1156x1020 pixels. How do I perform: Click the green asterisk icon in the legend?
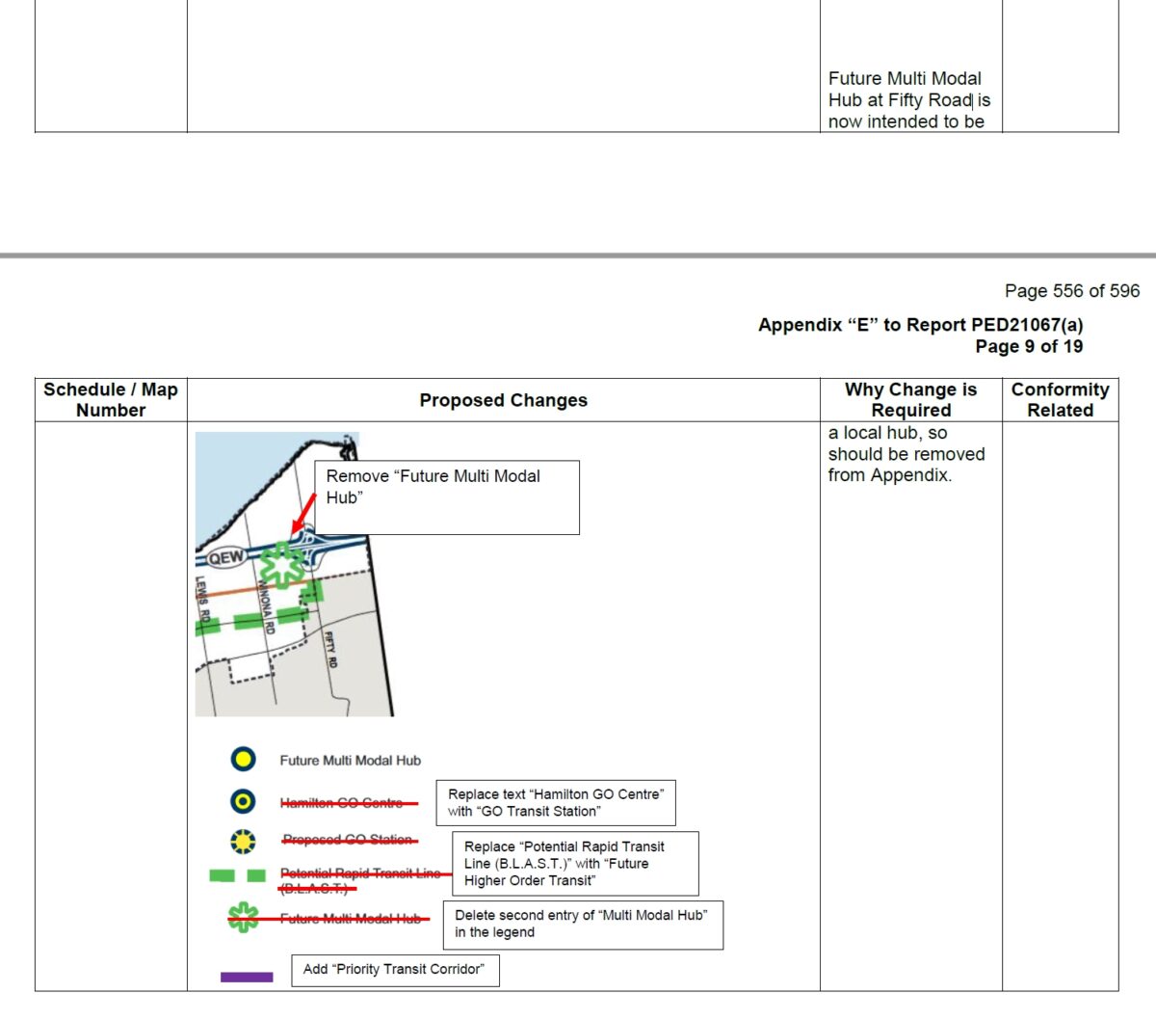(243, 917)
